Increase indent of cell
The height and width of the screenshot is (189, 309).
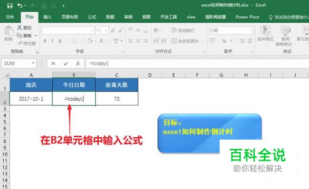pyautogui.click(x=164, y=41)
